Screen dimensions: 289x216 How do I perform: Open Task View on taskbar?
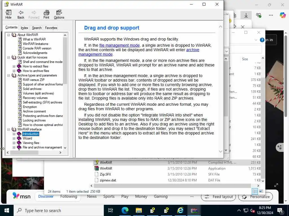(111, 210)
